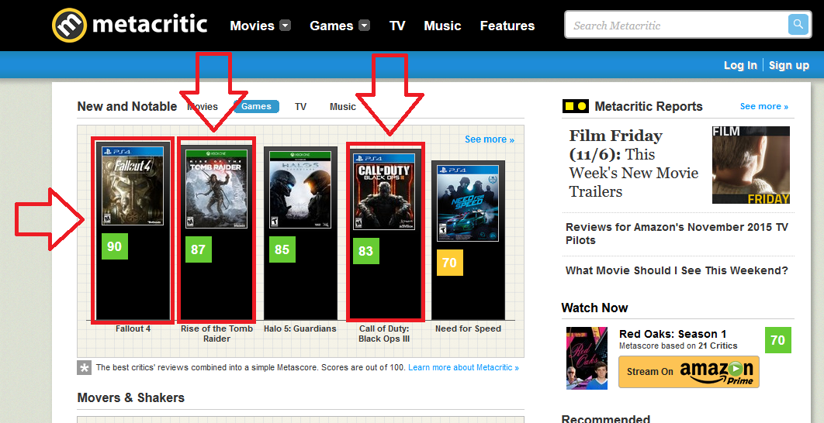
Task: Click the green 85 Metascore badge
Action: coord(282,249)
